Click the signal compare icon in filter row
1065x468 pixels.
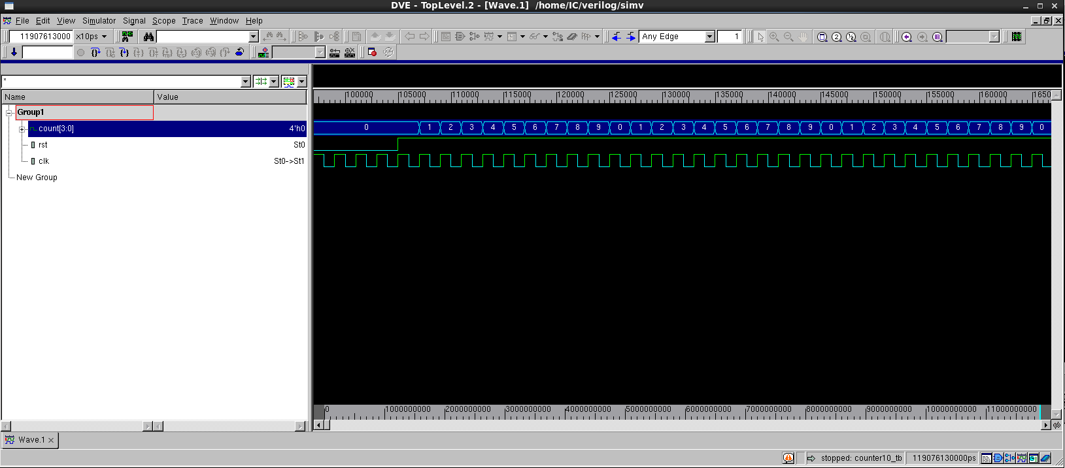(261, 82)
